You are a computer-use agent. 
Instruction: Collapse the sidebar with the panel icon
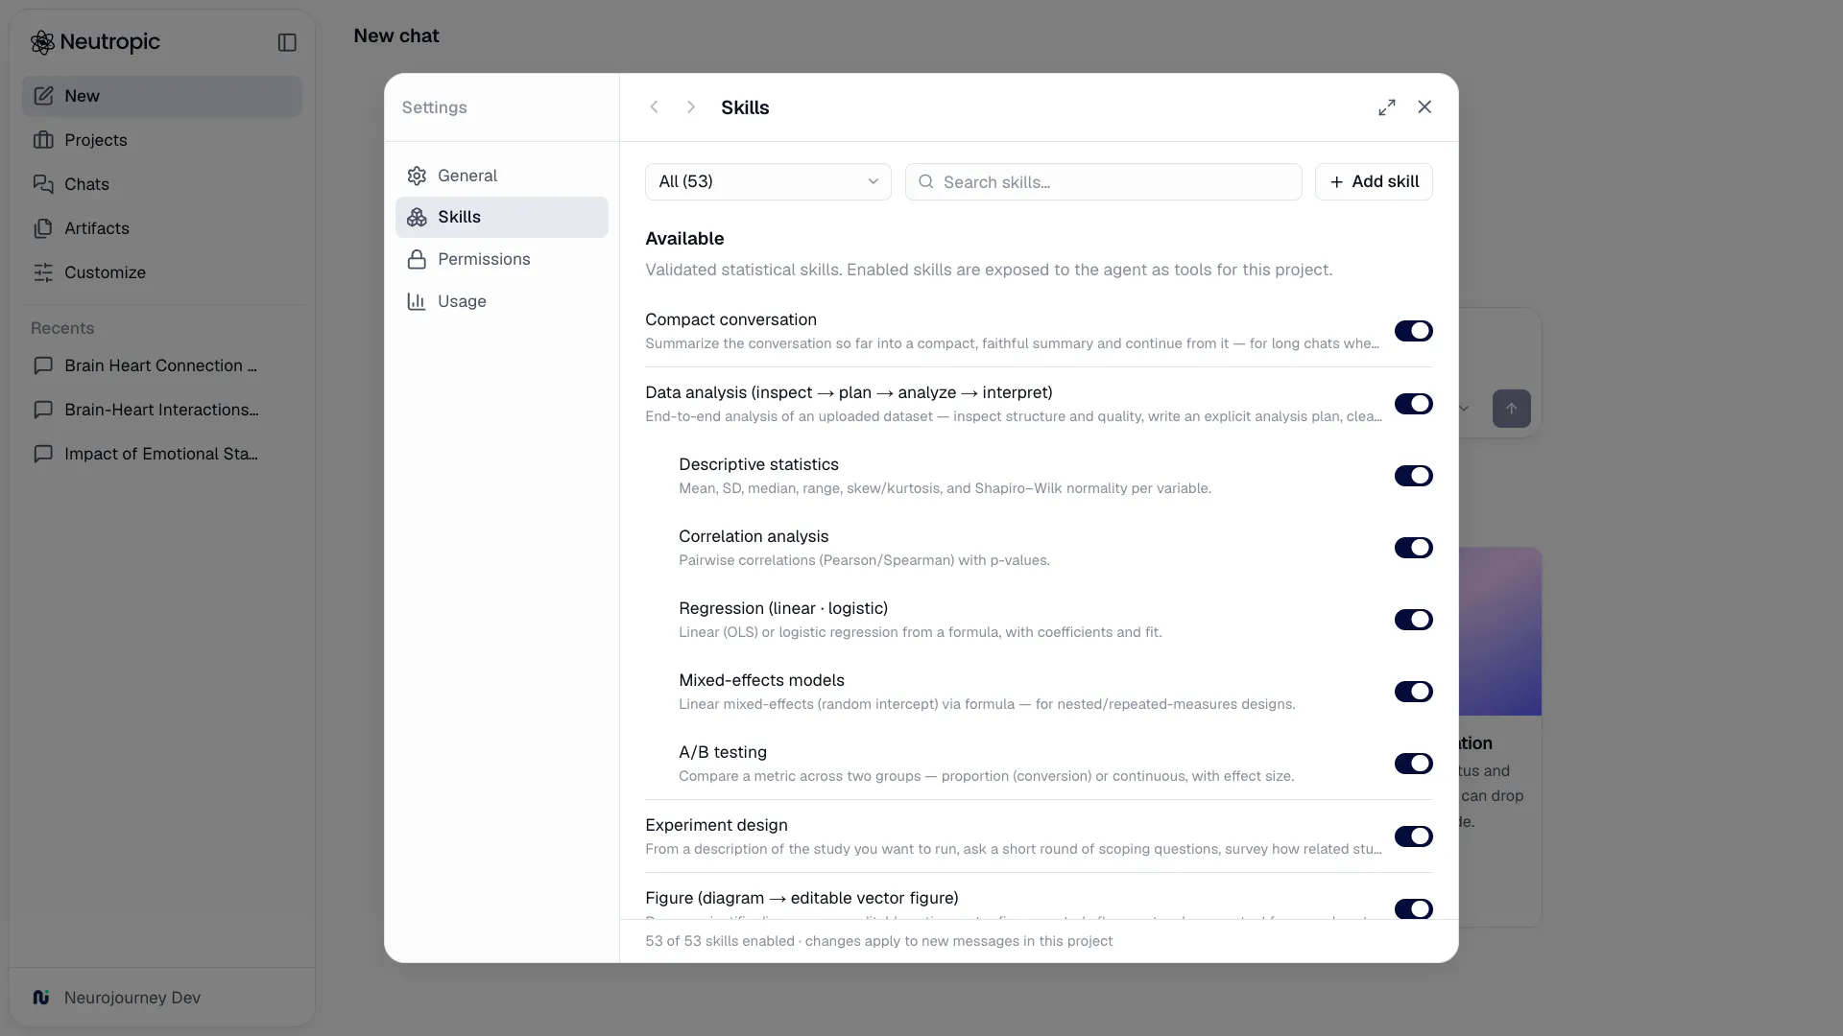(x=287, y=42)
